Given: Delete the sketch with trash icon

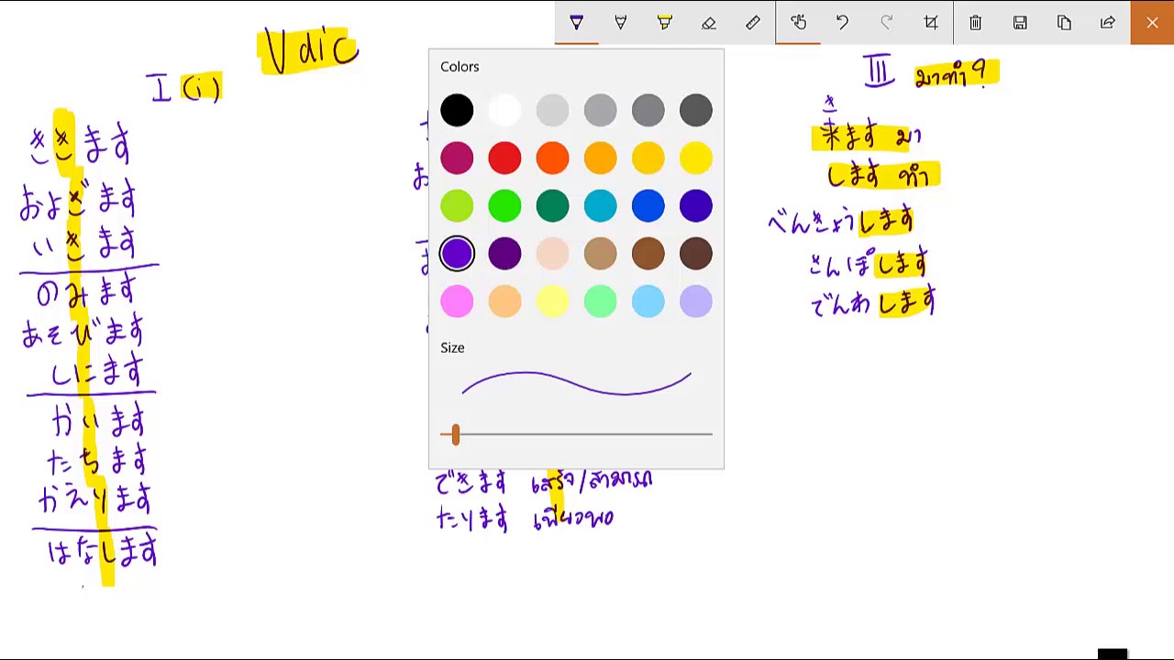Looking at the screenshot, I should (x=976, y=22).
